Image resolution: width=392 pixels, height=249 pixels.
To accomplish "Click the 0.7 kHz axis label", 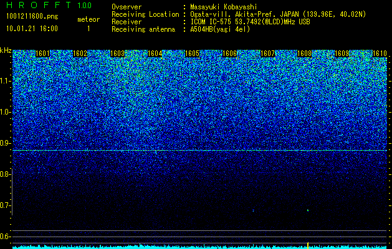I will pyautogui.click(x=6, y=205).
